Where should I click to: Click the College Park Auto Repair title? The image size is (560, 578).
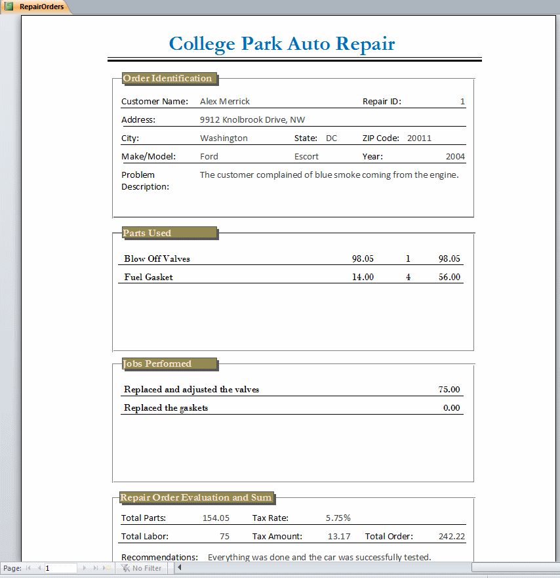(282, 44)
